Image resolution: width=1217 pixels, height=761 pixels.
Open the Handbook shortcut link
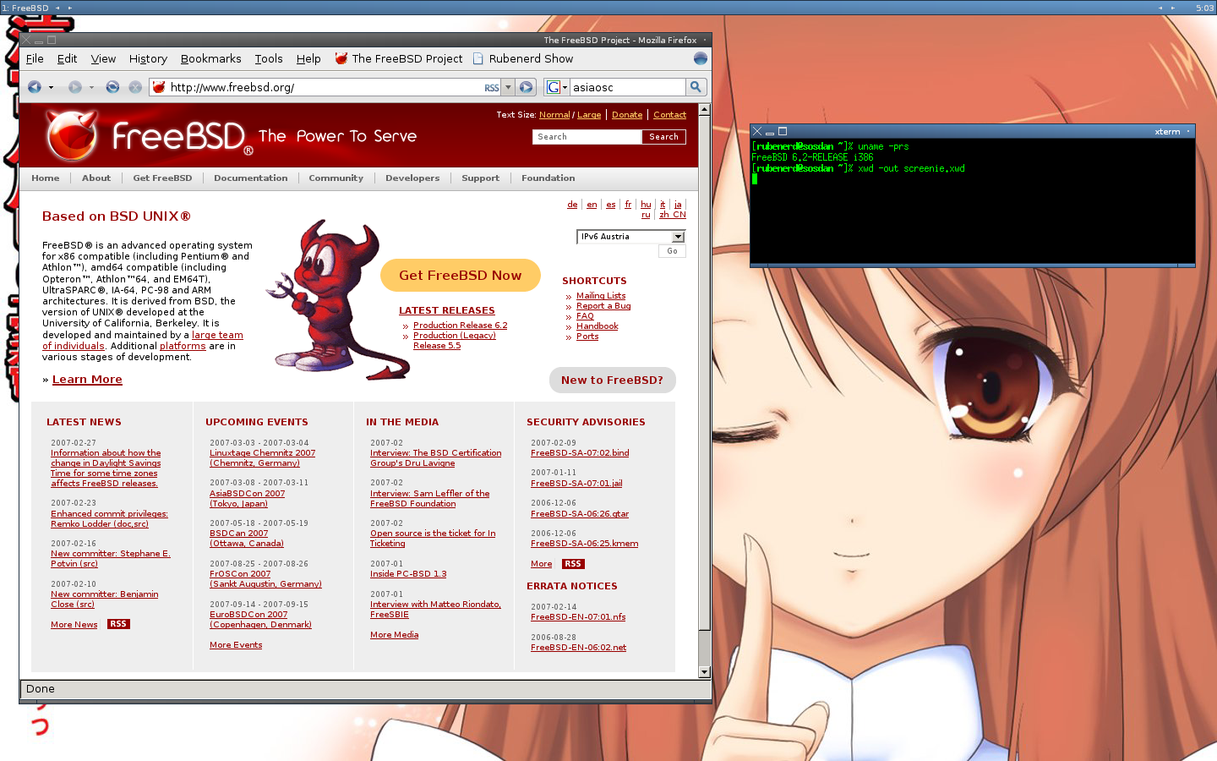(x=597, y=326)
